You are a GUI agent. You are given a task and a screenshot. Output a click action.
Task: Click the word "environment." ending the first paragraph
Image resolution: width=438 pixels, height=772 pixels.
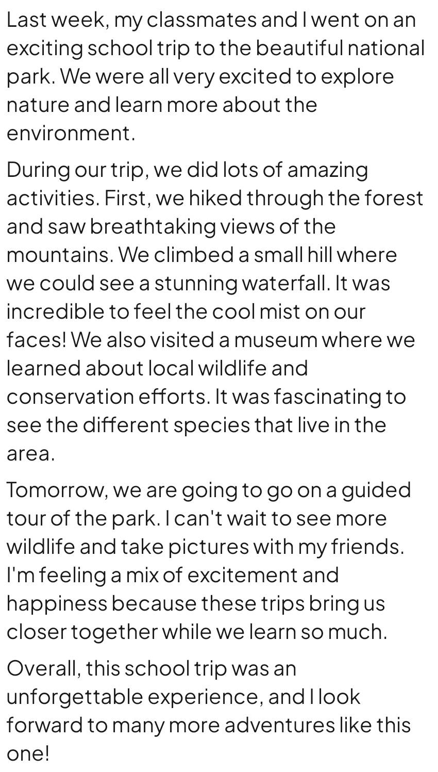[x=71, y=134]
